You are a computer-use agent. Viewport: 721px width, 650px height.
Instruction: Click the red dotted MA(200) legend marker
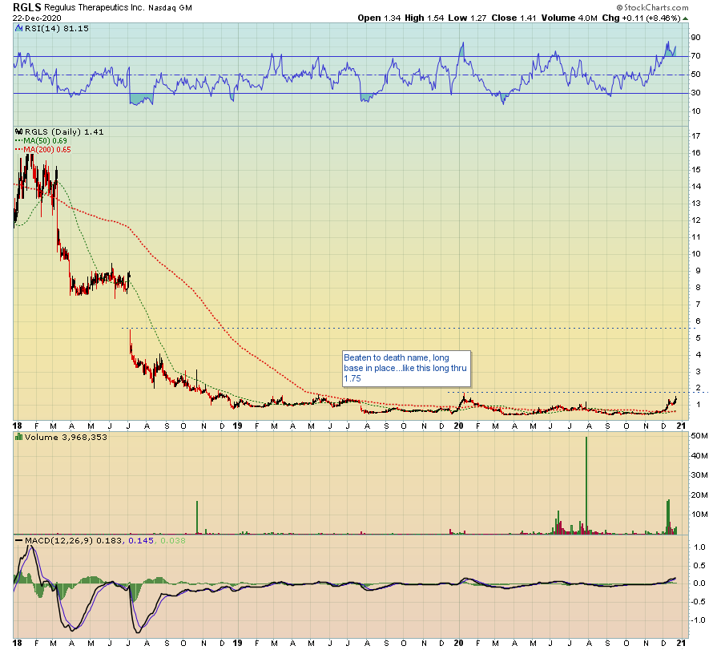19,150
